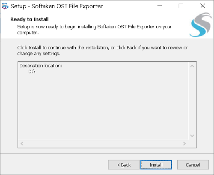Click the vertical scrollbar track in summary box
214x175 pixels.
click(x=192, y=101)
